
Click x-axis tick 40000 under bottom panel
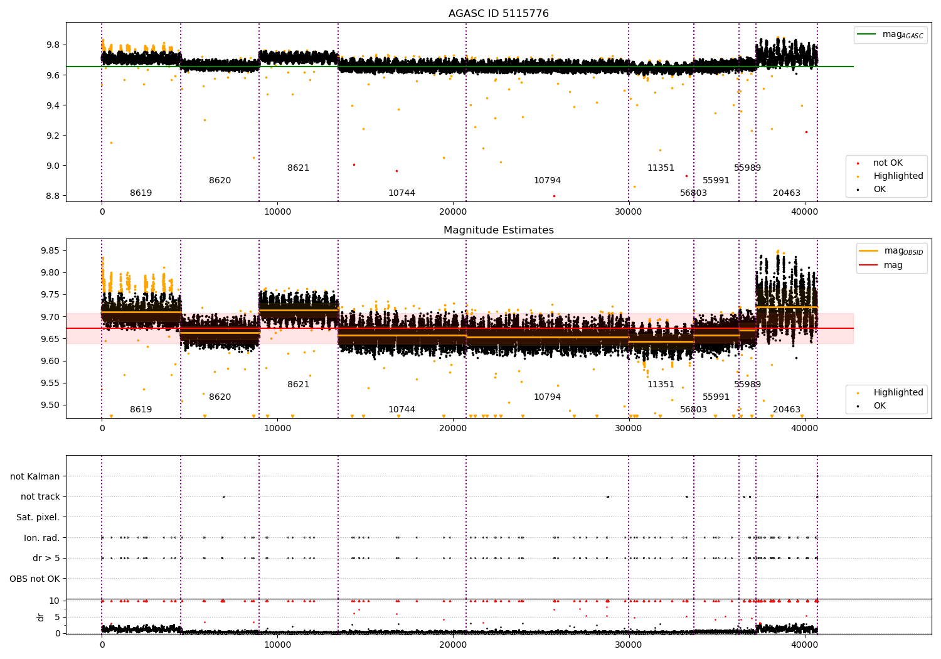804,645
